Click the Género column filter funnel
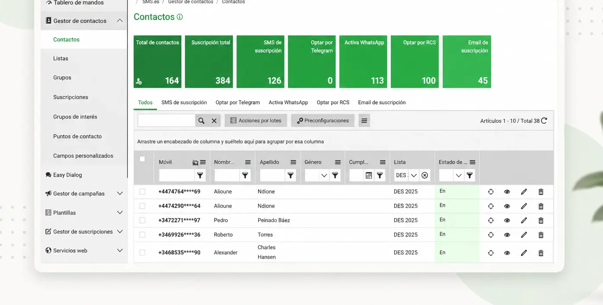This screenshot has width=603, height=305. point(335,175)
